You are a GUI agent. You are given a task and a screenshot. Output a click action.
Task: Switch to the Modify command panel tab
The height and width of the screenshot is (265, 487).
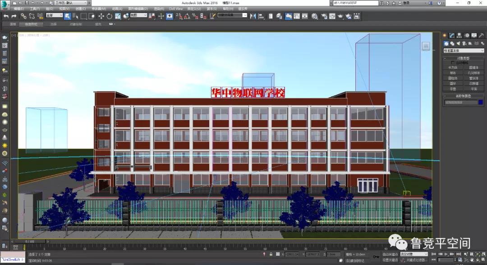pos(452,36)
